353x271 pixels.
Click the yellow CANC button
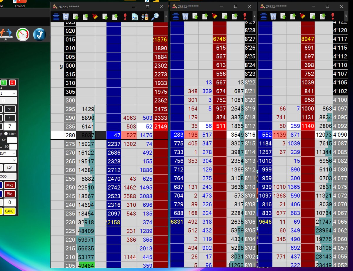point(9,211)
